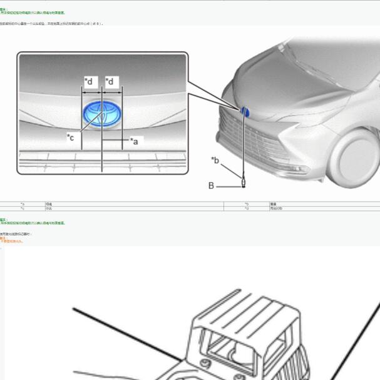Click the *a cell in the legend table
This screenshot has width=380, height=380.
pyautogui.click(x=23, y=204)
